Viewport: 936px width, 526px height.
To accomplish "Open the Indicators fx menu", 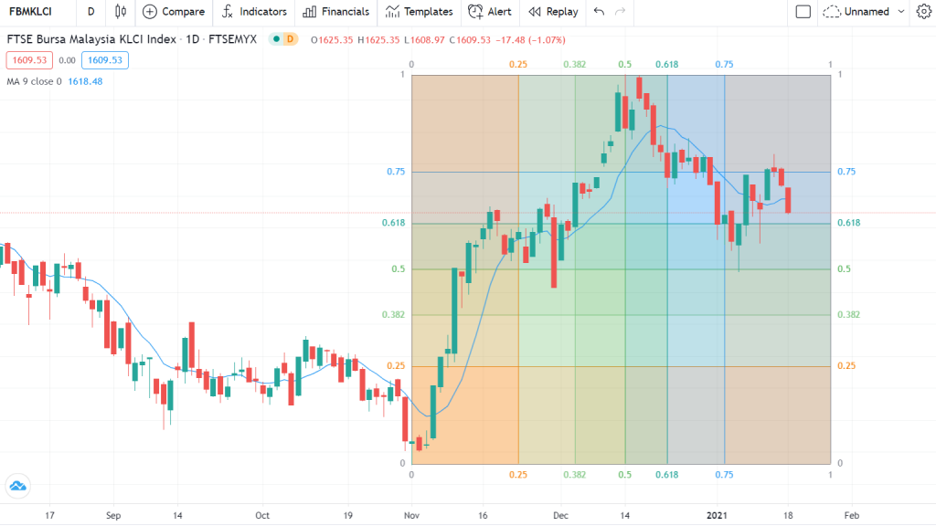I will [255, 12].
